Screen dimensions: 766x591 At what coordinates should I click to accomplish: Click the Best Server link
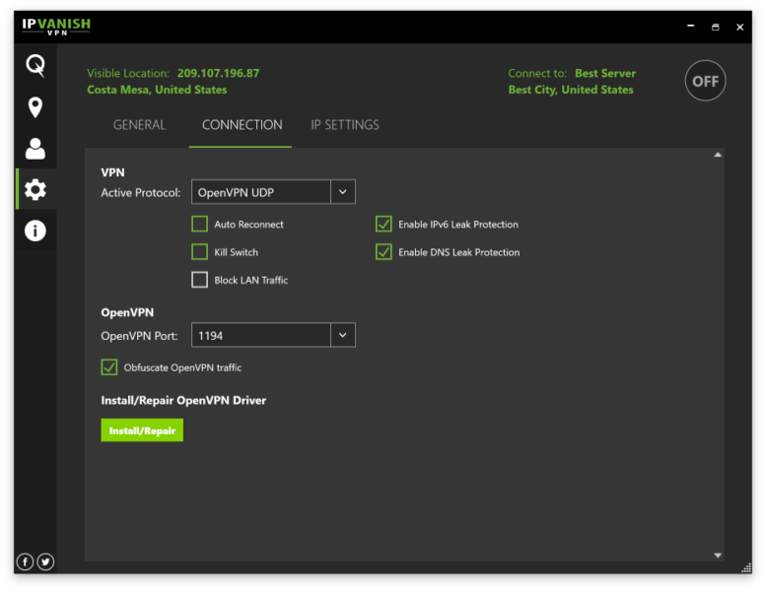click(x=605, y=73)
